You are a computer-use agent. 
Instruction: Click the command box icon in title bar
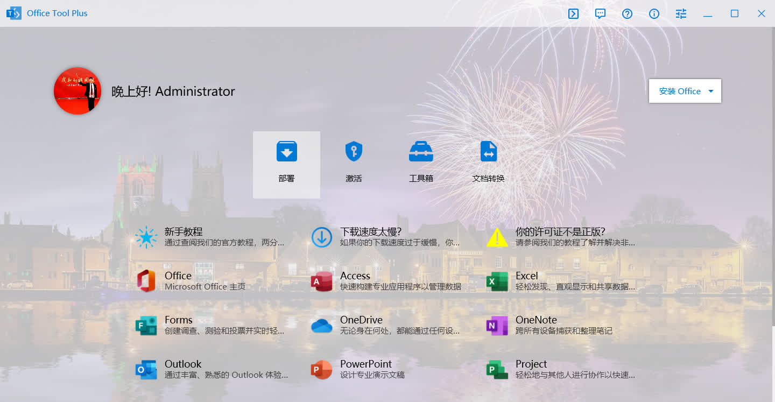pyautogui.click(x=573, y=14)
